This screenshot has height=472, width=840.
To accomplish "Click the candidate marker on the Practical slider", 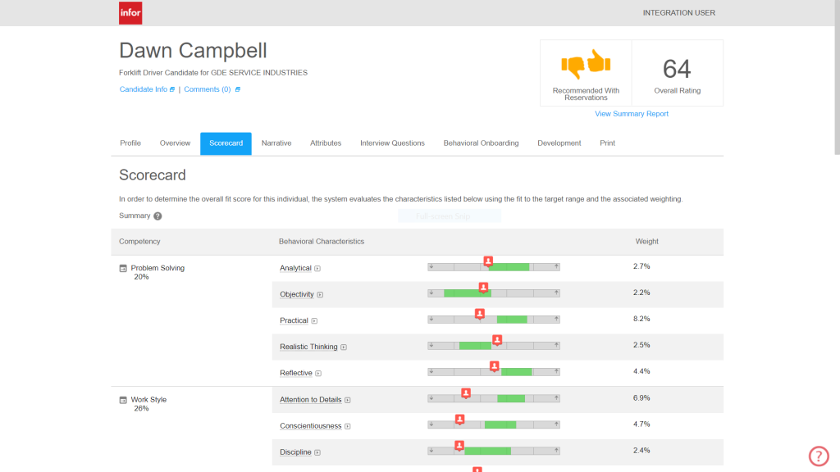I will pos(481,312).
